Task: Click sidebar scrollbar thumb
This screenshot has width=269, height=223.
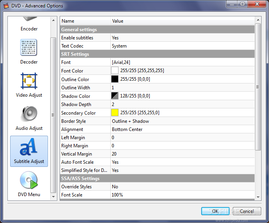Action: tap(53, 115)
